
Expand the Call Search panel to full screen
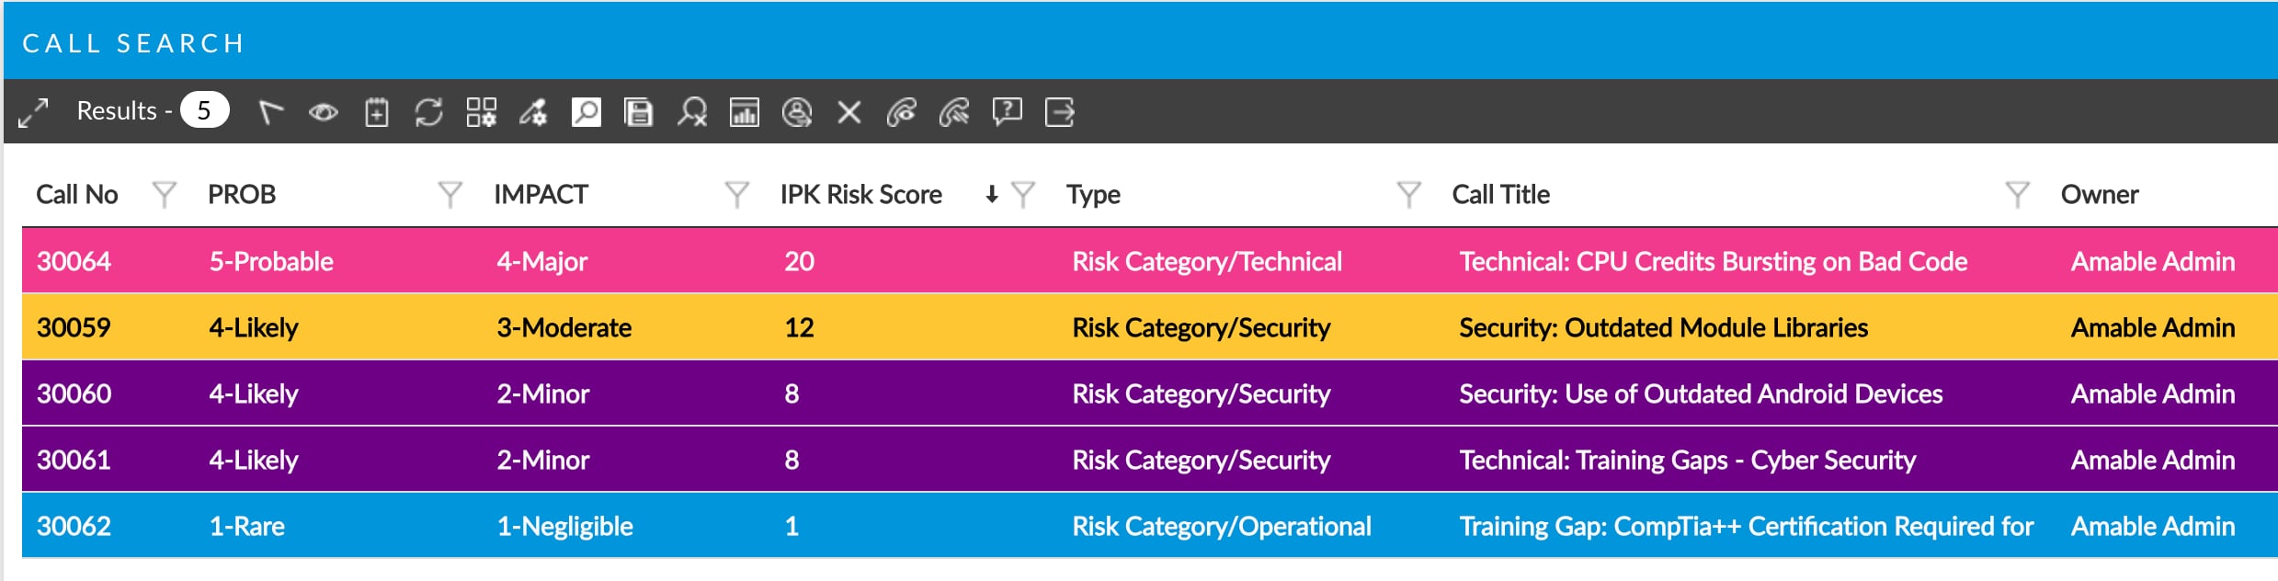click(x=33, y=112)
